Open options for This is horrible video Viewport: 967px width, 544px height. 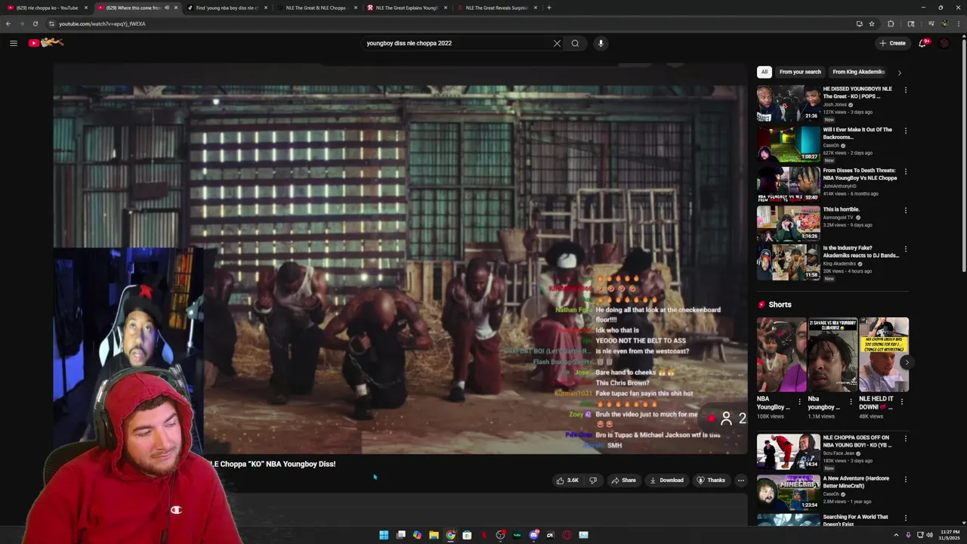click(x=905, y=211)
